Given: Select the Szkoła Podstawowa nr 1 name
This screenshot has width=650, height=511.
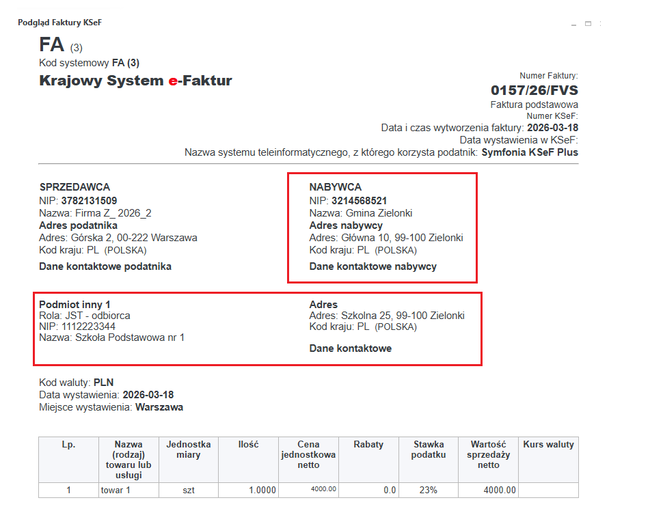Looking at the screenshot, I should point(130,337).
